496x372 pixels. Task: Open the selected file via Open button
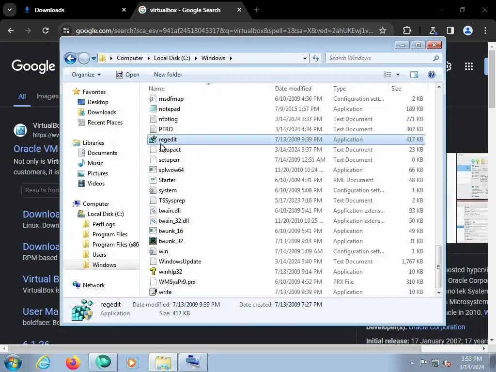coord(128,75)
